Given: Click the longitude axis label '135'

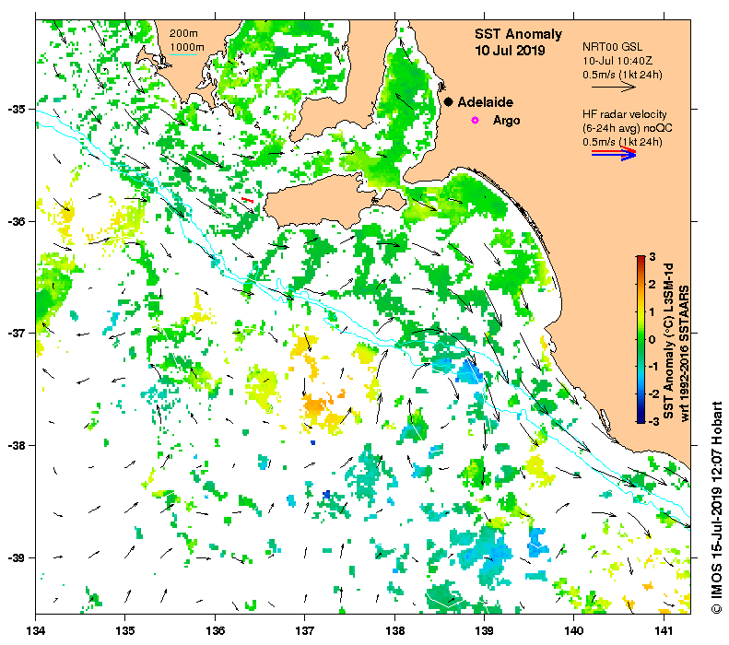Looking at the screenshot, I should pyautogui.click(x=125, y=630).
